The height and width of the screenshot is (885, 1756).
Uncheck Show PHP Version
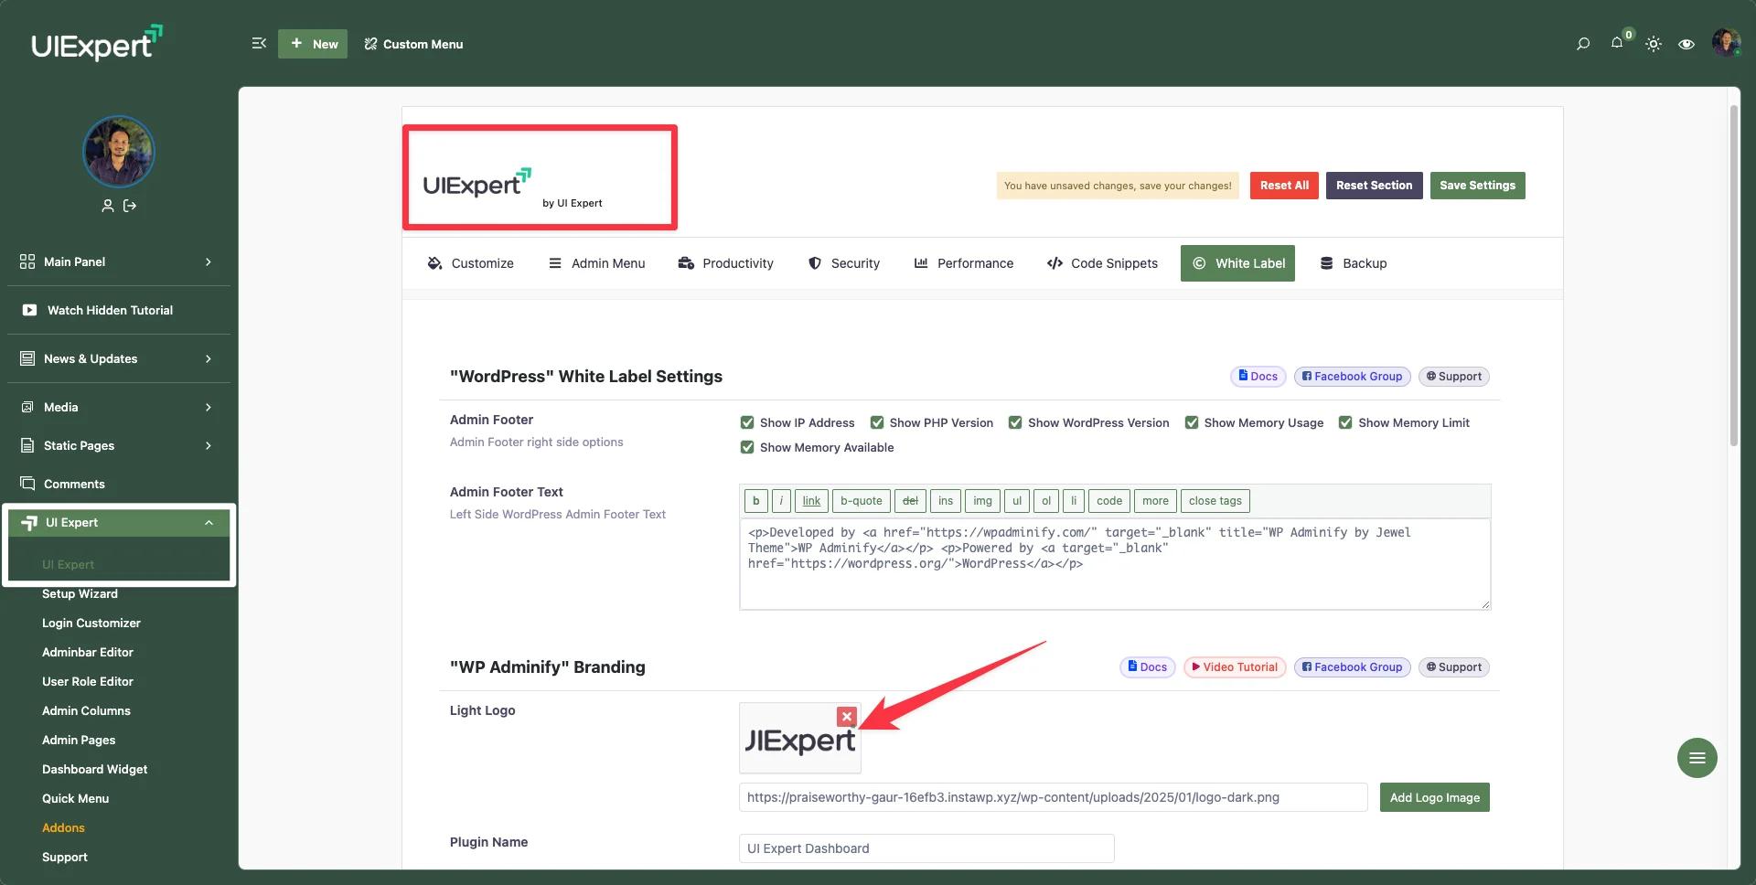pyautogui.click(x=877, y=422)
